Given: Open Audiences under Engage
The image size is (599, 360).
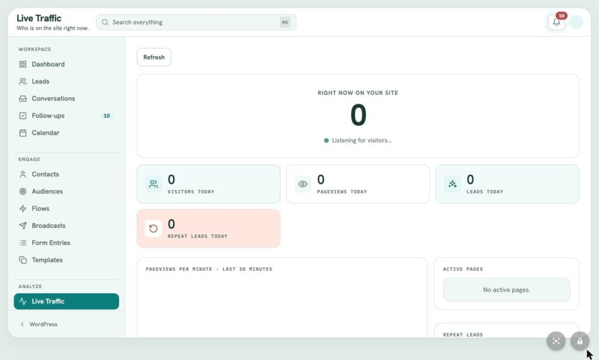Looking at the screenshot, I should tap(66, 191).
